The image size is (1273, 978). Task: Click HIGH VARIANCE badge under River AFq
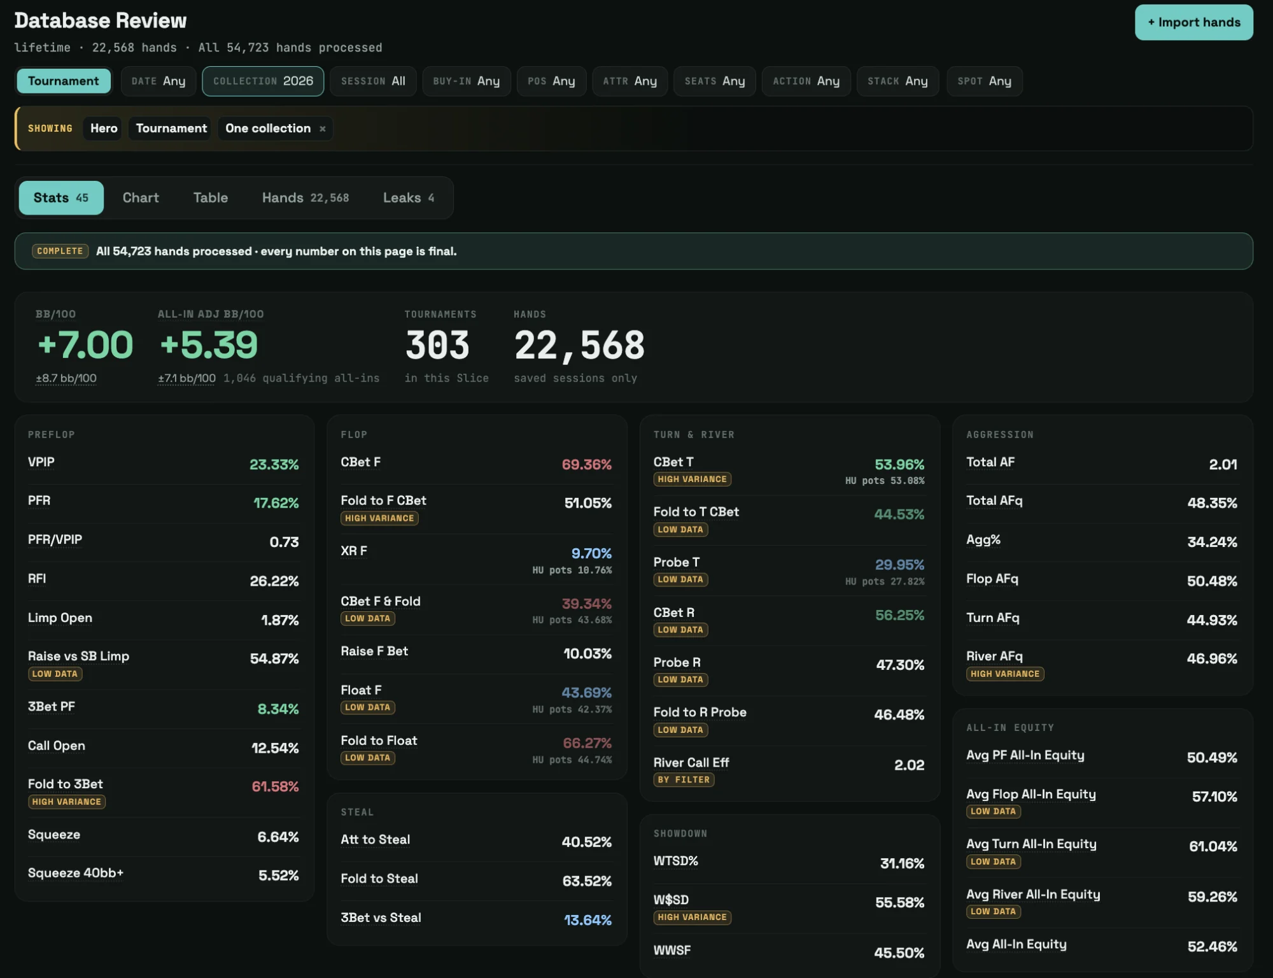(1005, 674)
